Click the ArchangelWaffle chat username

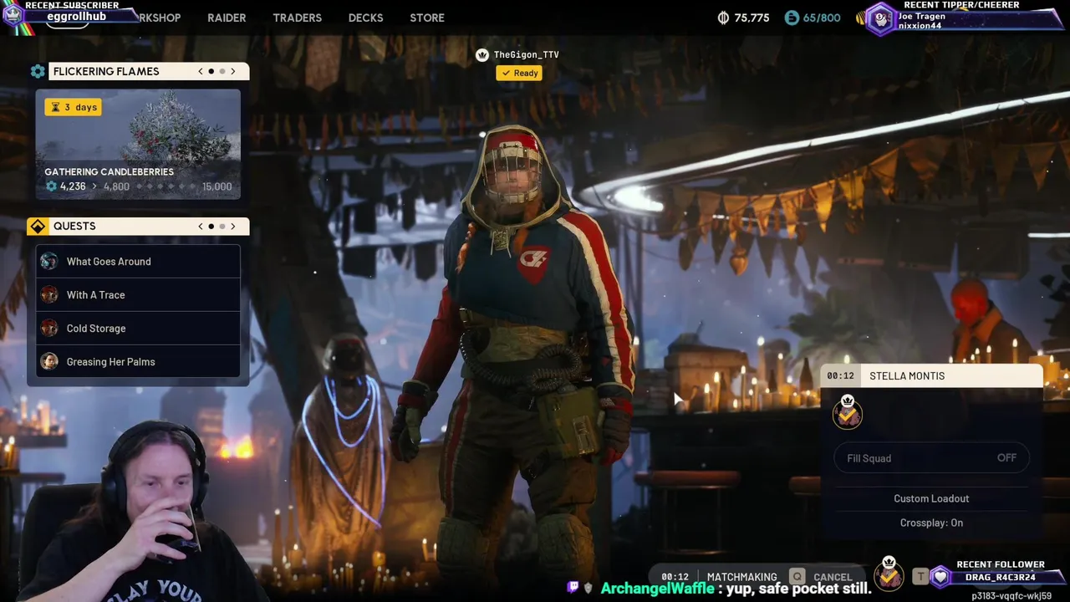click(x=657, y=589)
